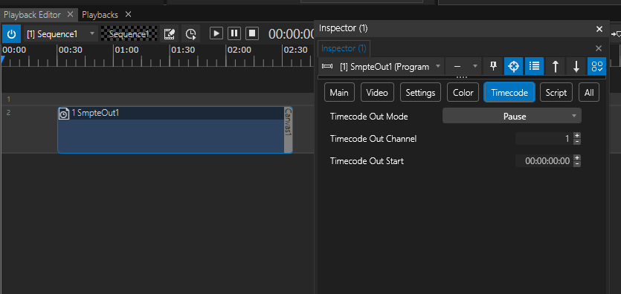Click the clock-with-play timing icon
Screen dimensions: 621x294
(191, 34)
